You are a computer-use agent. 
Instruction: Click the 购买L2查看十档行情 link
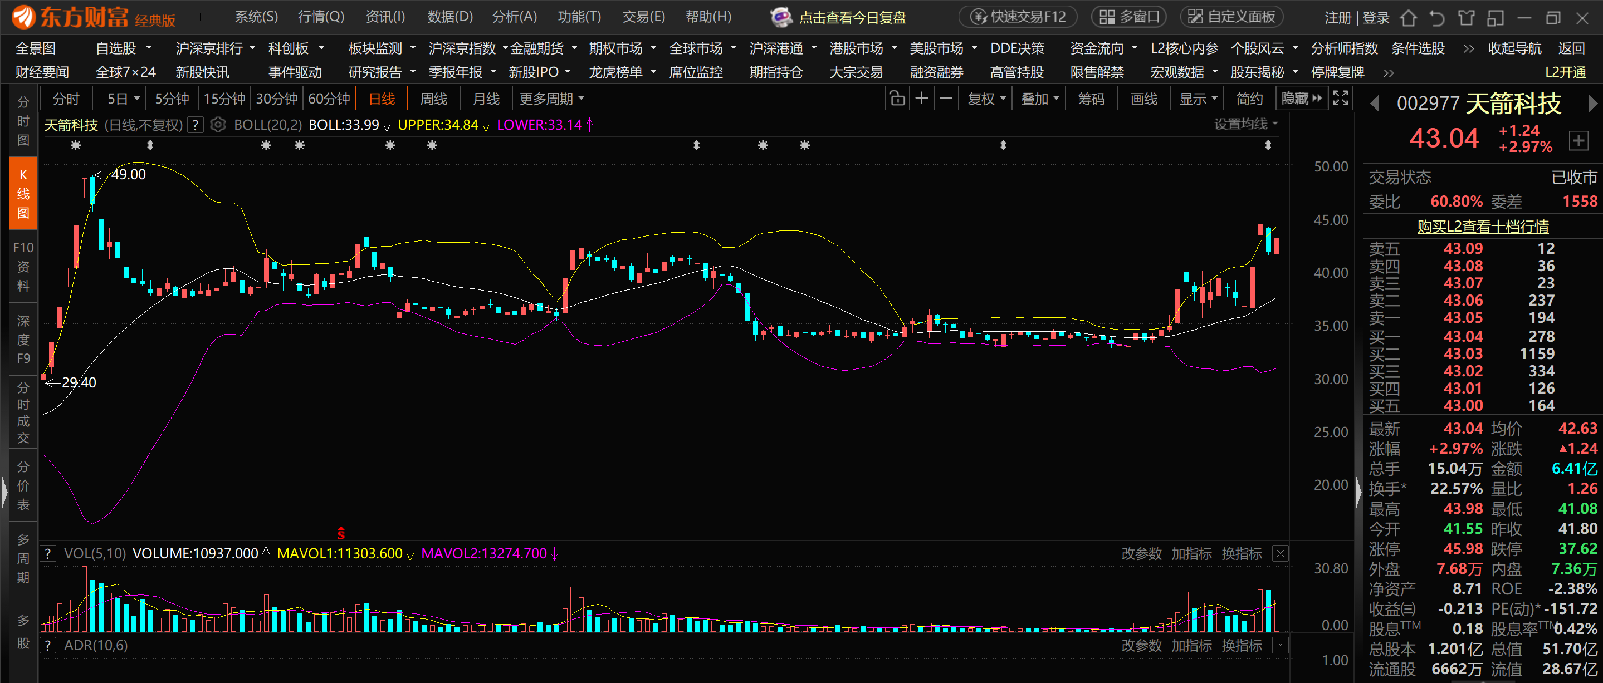[x=1482, y=227]
